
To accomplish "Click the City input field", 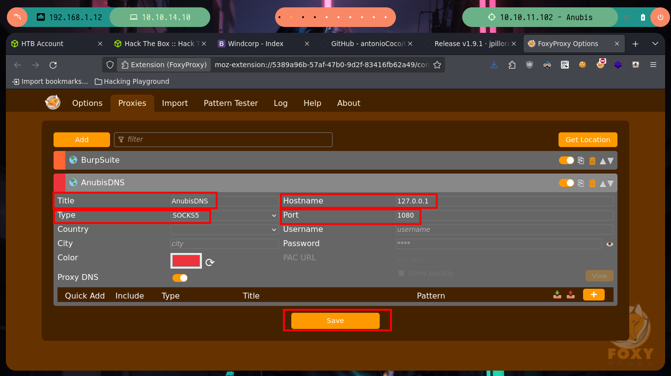I will (x=224, y=244).
